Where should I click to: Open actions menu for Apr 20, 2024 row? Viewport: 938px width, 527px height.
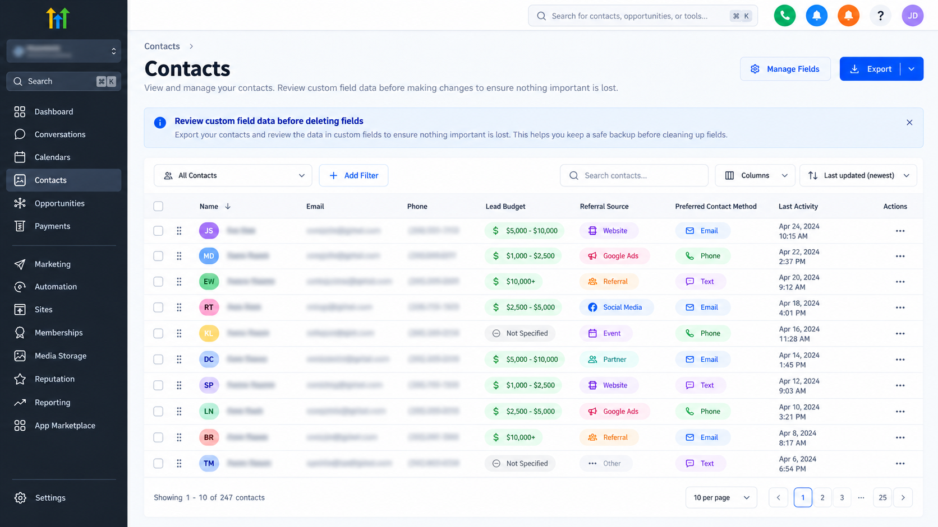tap(900, 282)
